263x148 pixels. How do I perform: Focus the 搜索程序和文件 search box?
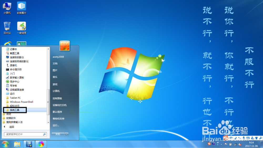point(25,134)
